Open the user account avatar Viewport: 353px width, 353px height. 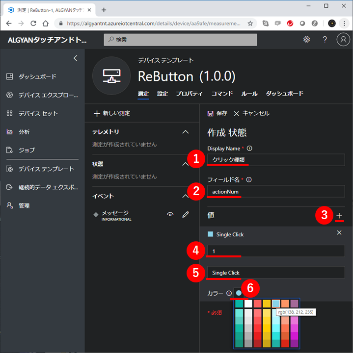coord(343,40)
